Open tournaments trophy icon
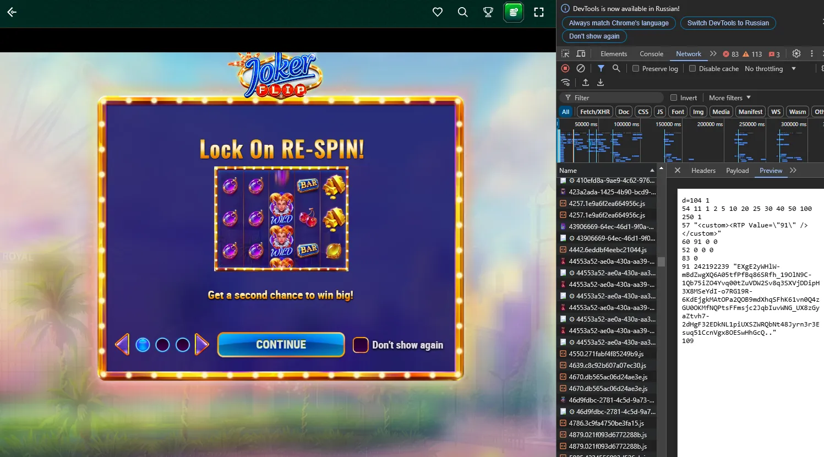 [x=488, y=12]
